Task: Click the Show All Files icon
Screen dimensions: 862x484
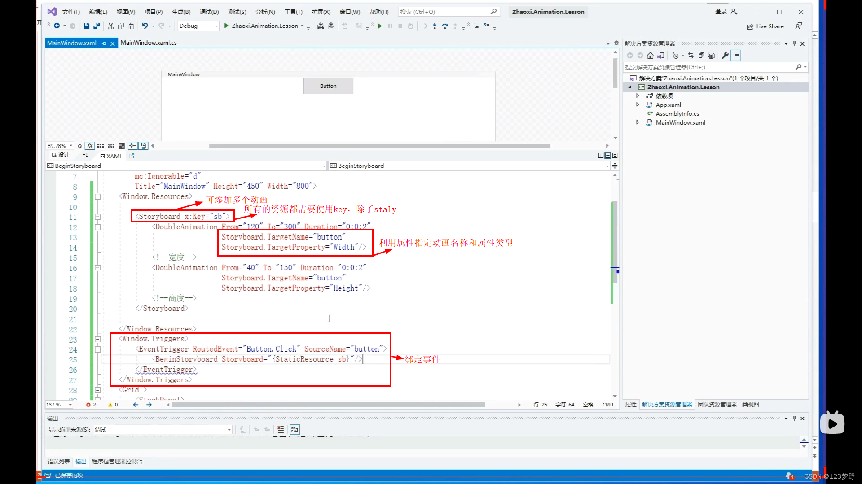Action: (711, 56)
